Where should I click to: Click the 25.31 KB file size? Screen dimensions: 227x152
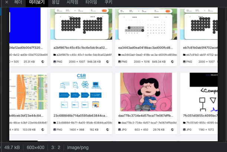pyautogui.click(x=29, y=62)
